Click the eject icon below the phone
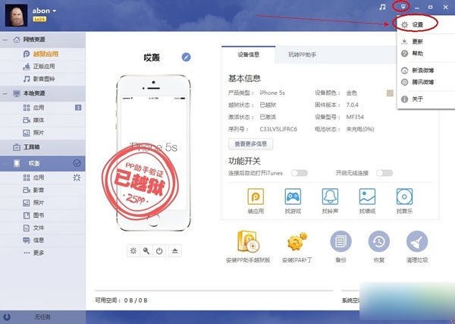This screenshot has width=455, height=324. (x=175, y=251)
